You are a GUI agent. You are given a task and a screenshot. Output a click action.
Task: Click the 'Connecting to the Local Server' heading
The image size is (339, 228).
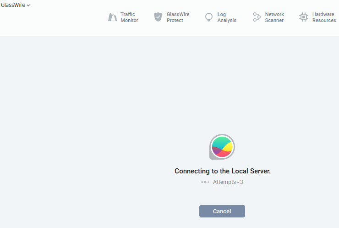[223, 171]
